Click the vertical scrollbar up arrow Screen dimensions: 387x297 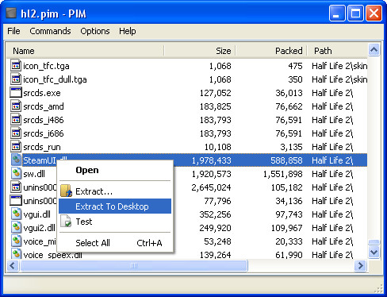[374, 49]
